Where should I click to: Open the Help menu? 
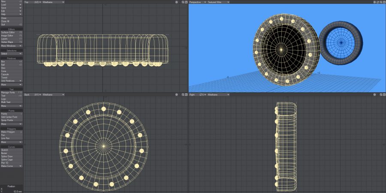12,14
